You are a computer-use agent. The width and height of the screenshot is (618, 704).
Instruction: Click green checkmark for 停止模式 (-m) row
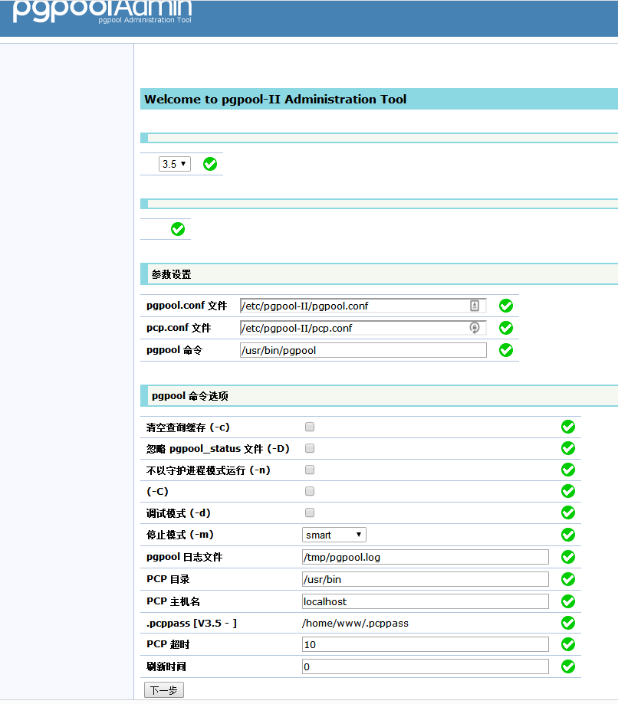coord(568,535)
